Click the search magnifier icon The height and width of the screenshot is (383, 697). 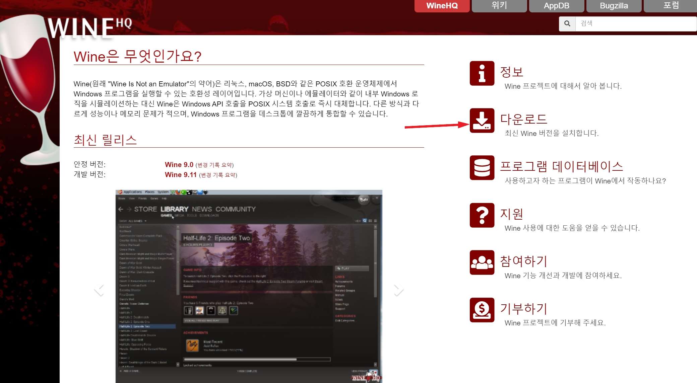(567, 23)
